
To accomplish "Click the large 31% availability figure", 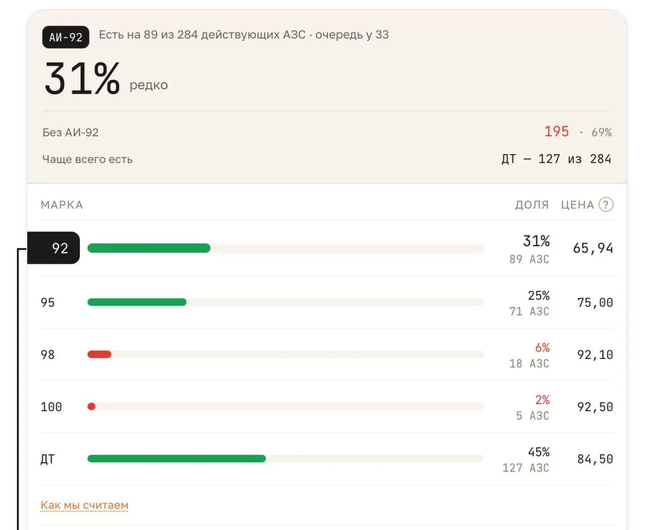I will 82,78.
